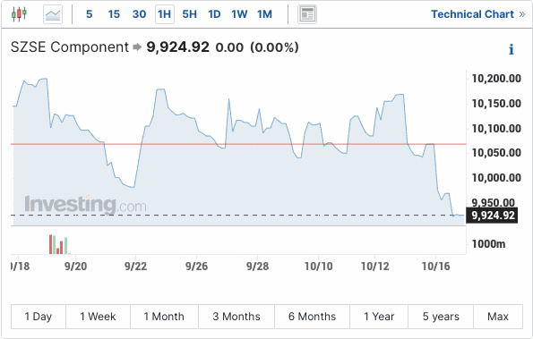Choose the 1 Year range
The width and height of the screenshot is (533, 339).
379,317
